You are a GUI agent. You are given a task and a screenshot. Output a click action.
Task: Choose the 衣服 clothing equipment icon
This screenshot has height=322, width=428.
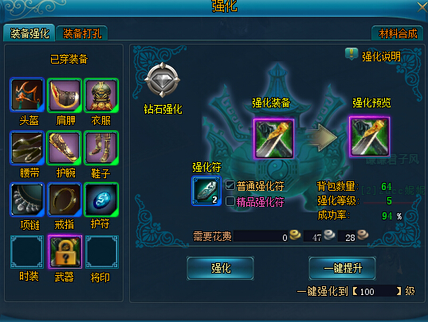pos(101,95)
